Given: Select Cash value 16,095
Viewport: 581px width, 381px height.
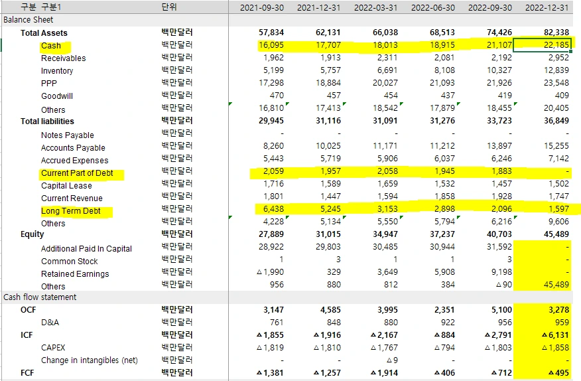Looking at the screenshot, I should (271, 45).
